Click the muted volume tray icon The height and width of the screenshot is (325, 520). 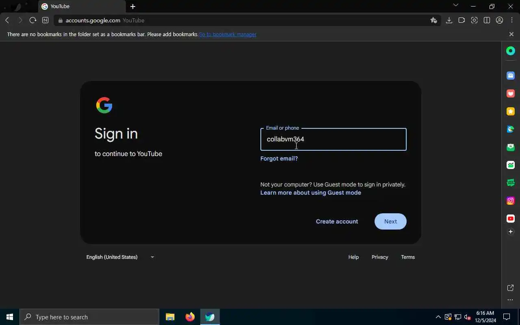(467, 317)
